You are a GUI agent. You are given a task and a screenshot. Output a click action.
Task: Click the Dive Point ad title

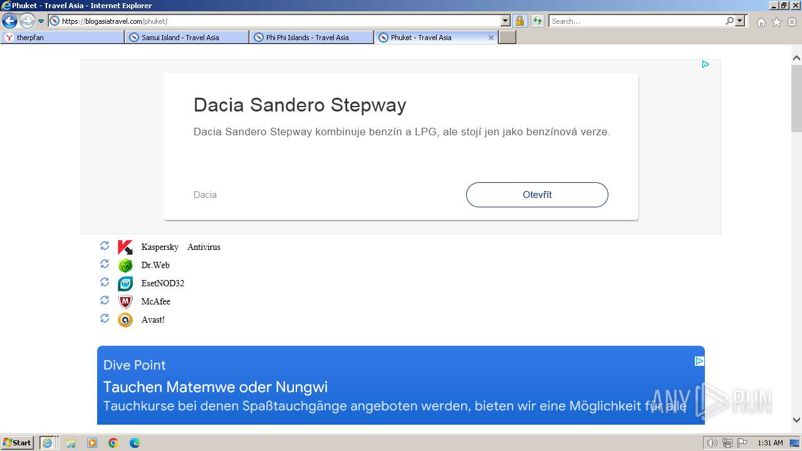[x=135, y=365]
